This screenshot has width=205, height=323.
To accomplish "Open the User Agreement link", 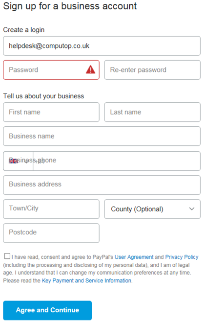I will [x=134, y=257].
